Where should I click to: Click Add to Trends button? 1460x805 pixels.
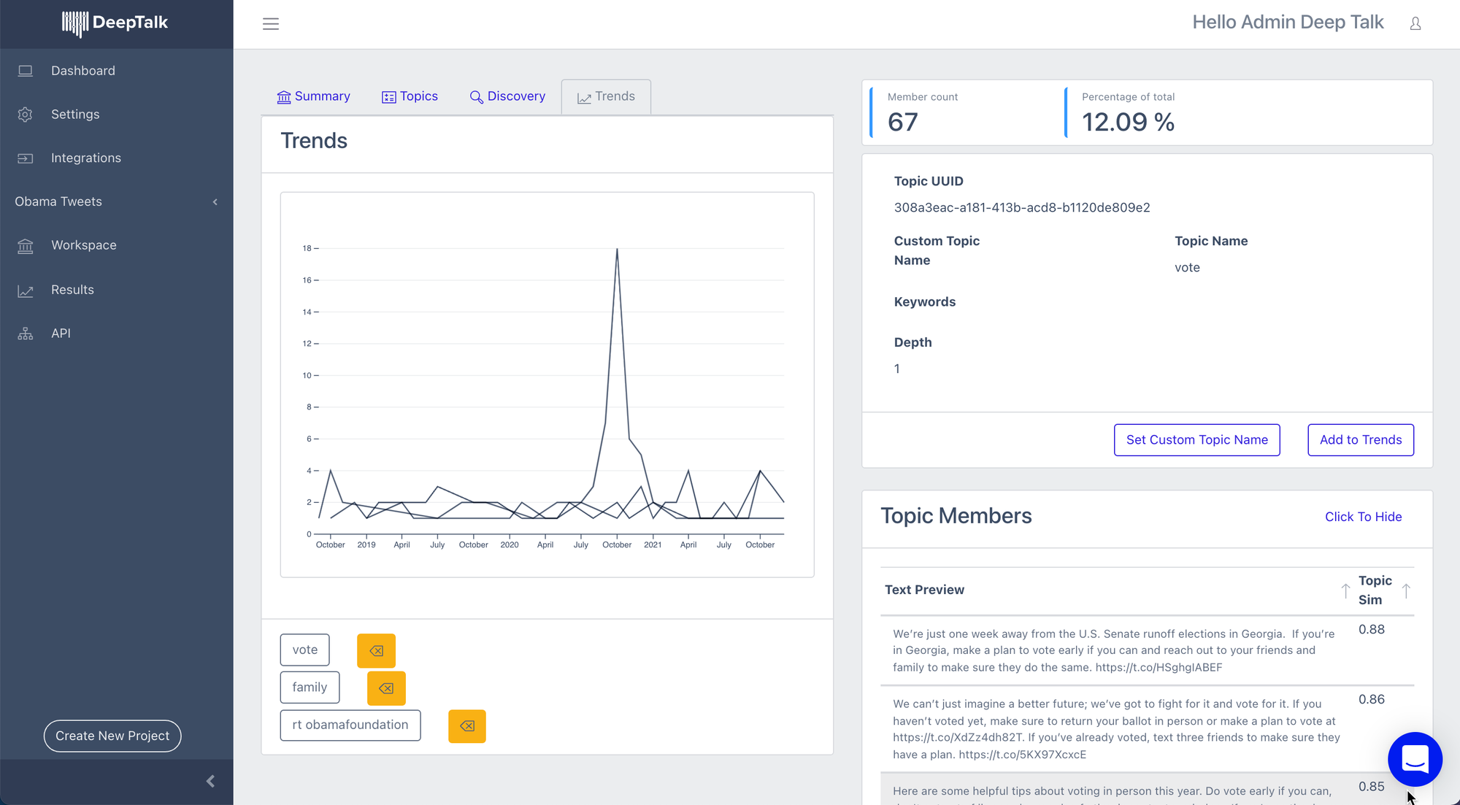click(x=1361, y=440)
